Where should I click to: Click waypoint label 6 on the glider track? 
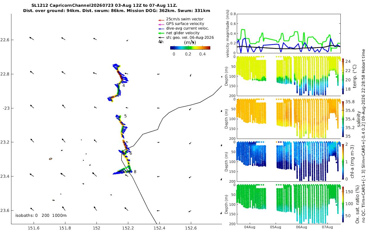[131, 153]
